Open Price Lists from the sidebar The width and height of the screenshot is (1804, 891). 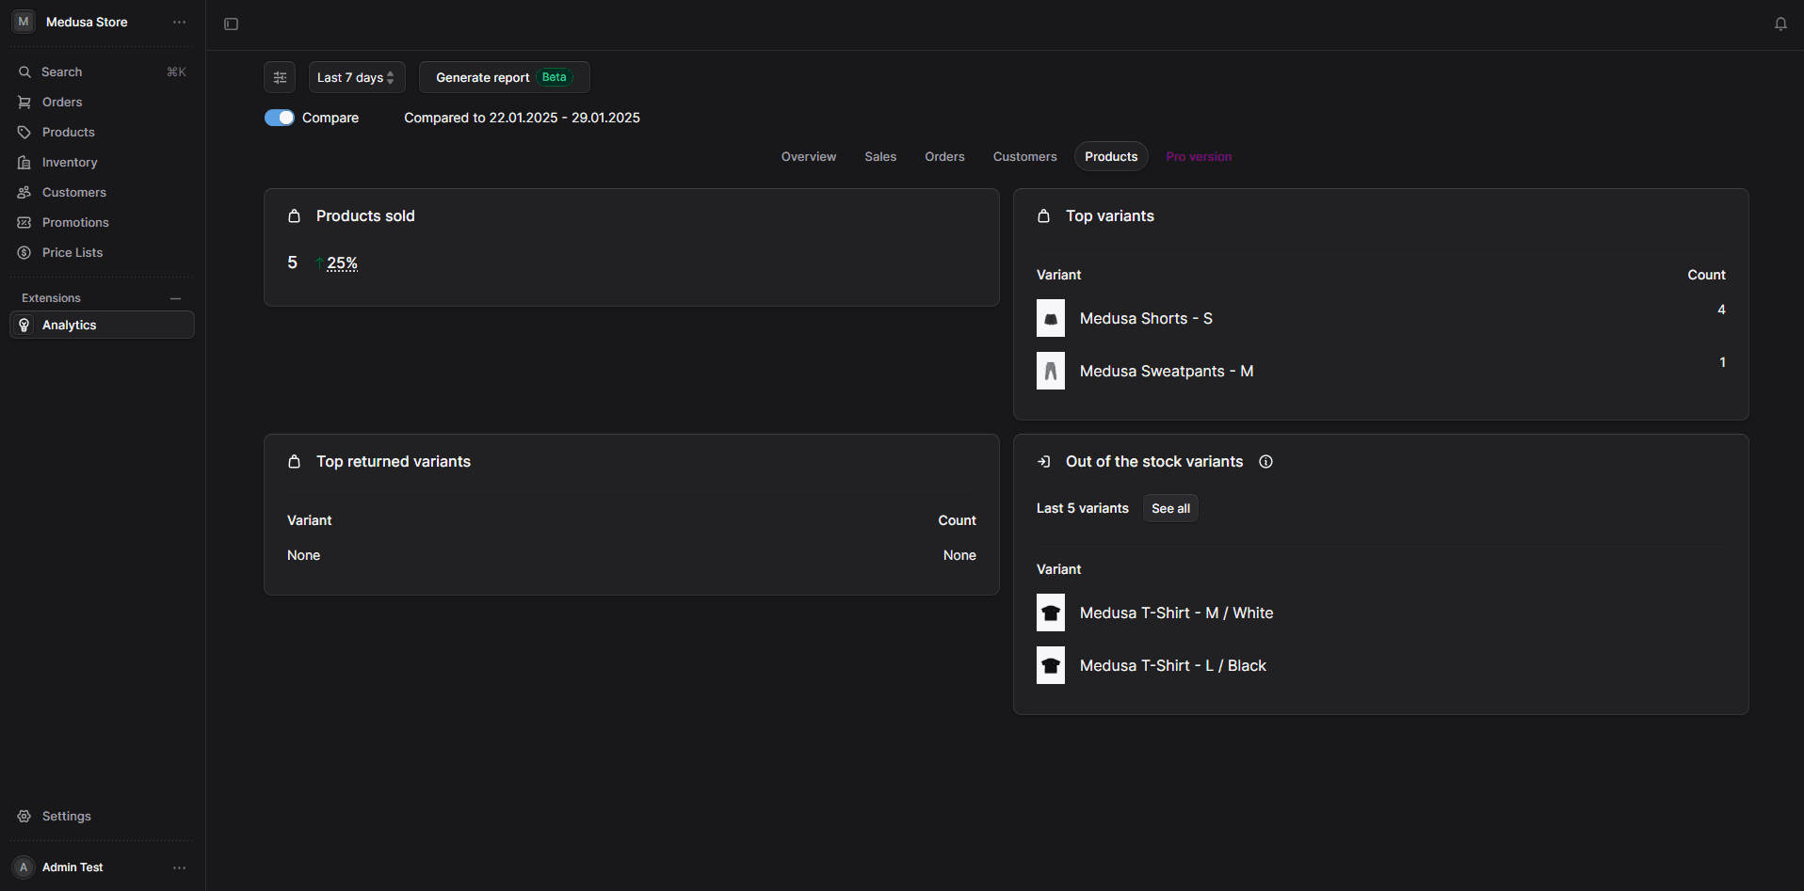(72, 252)
